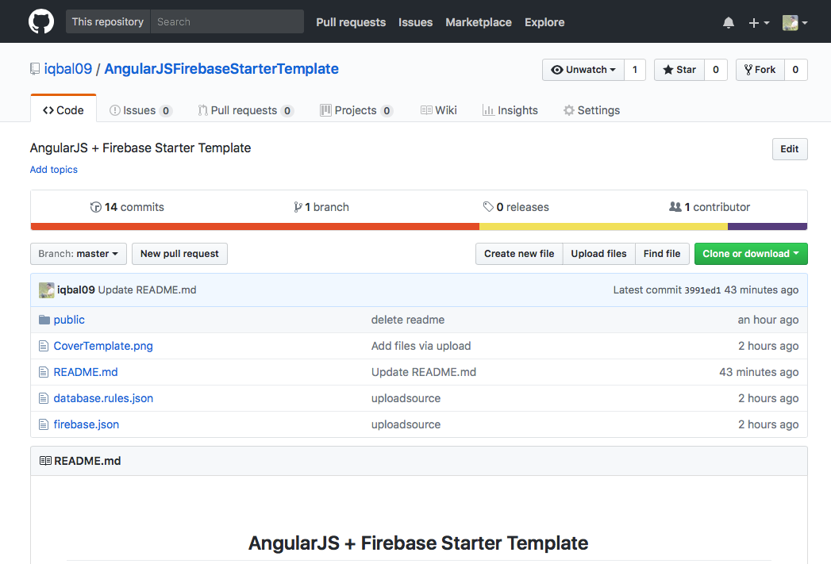Open Issues in top navigation

pos(416,22)
